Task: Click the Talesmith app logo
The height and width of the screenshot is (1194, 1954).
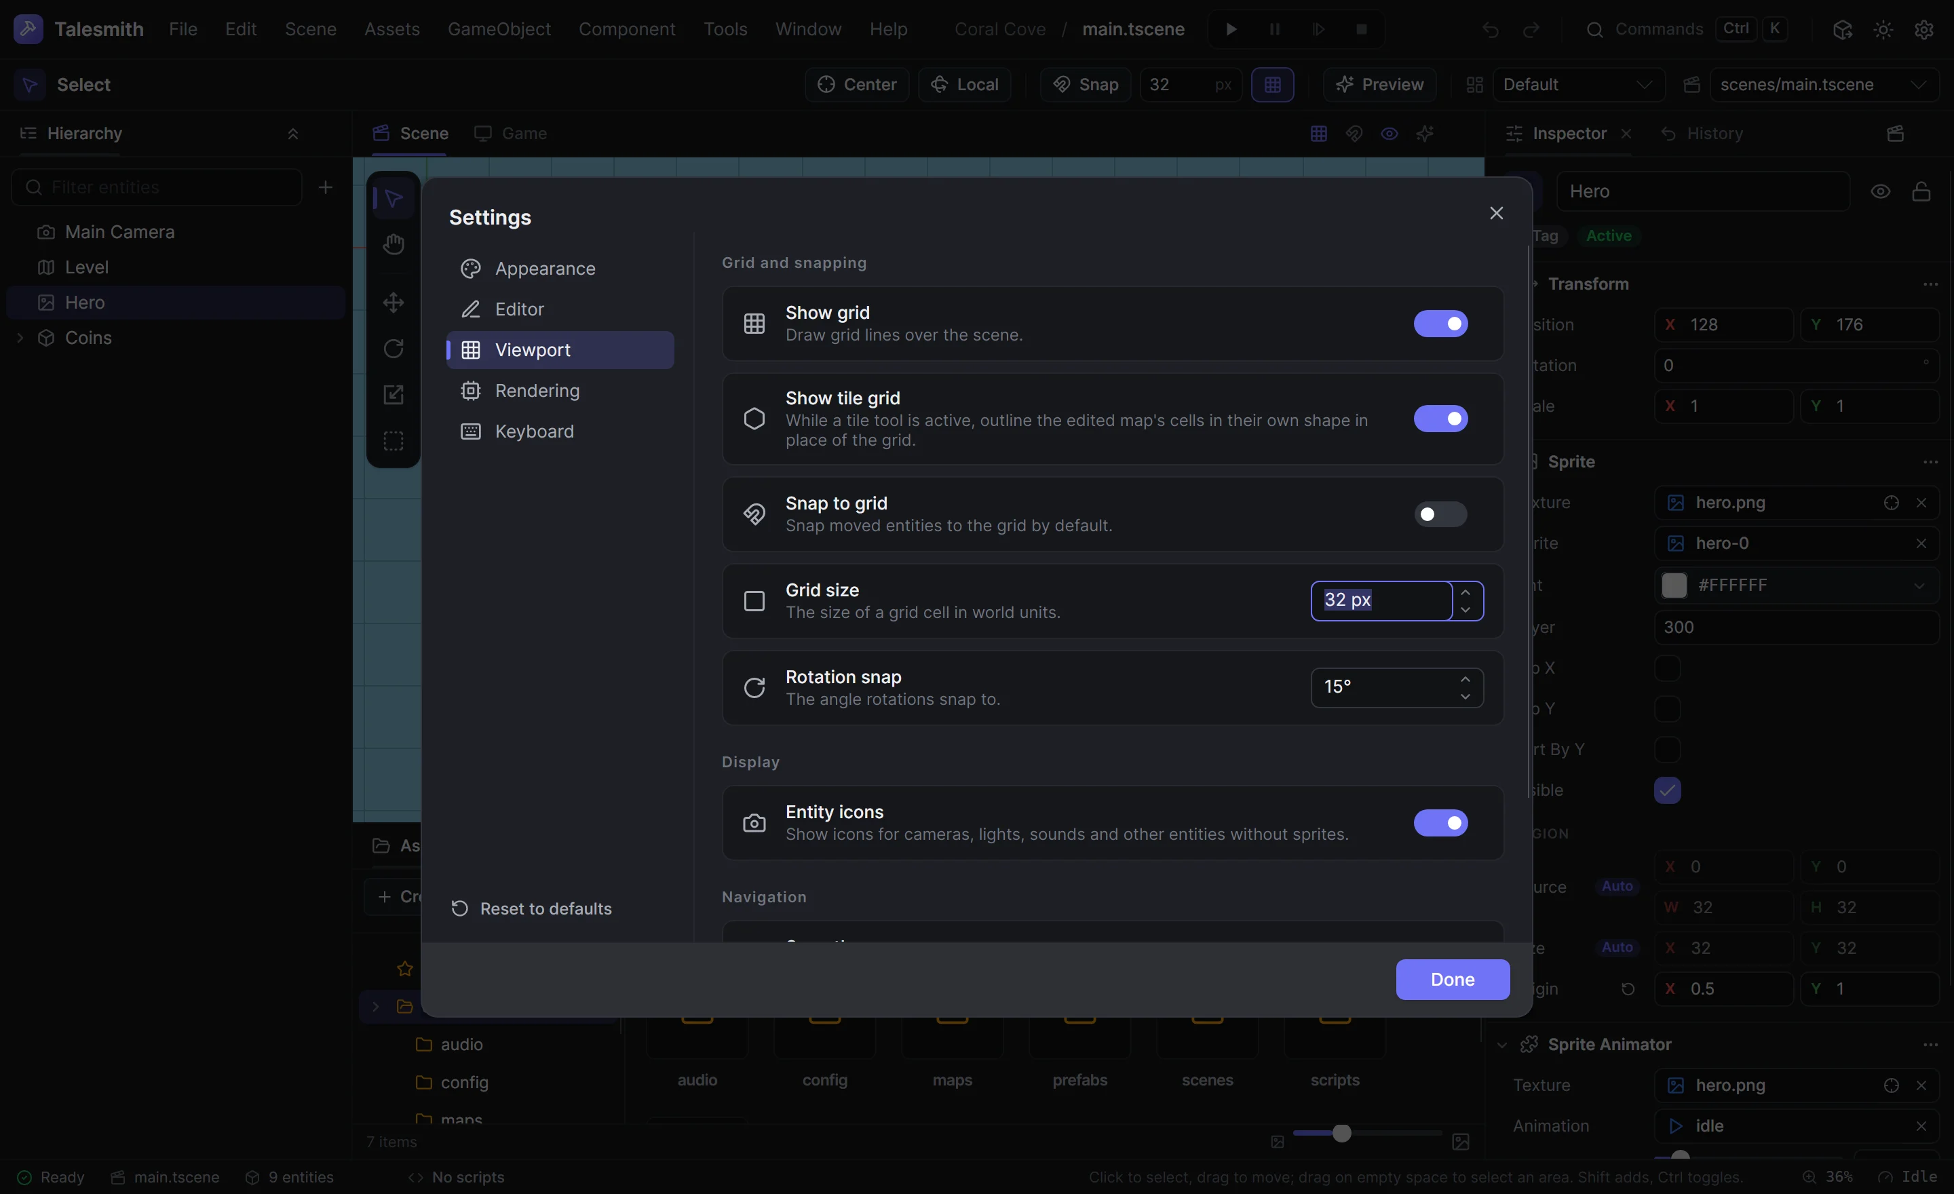Action: (28, 29)
